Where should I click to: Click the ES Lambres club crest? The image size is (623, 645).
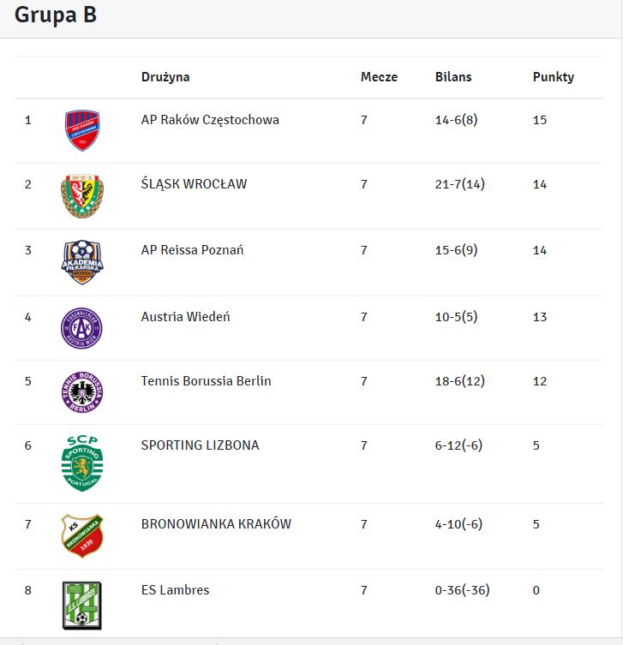(82, 603)
